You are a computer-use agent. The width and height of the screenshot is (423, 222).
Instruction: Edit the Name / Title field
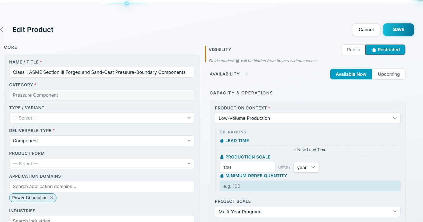[x=102, y=72]
